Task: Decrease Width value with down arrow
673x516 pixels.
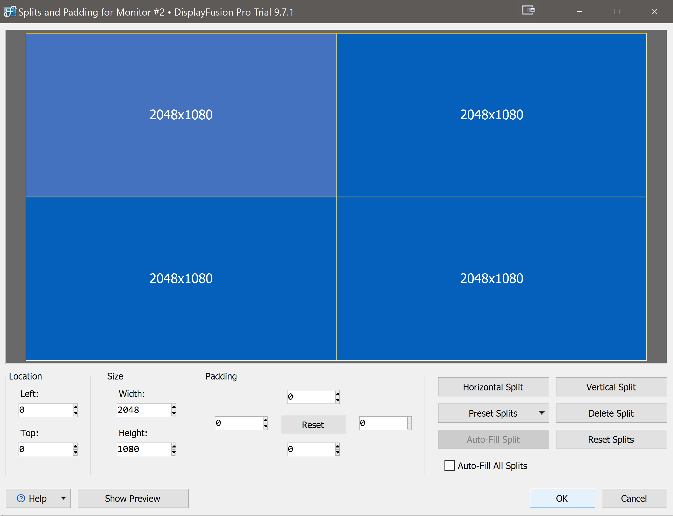Action: tap(174, 413)
